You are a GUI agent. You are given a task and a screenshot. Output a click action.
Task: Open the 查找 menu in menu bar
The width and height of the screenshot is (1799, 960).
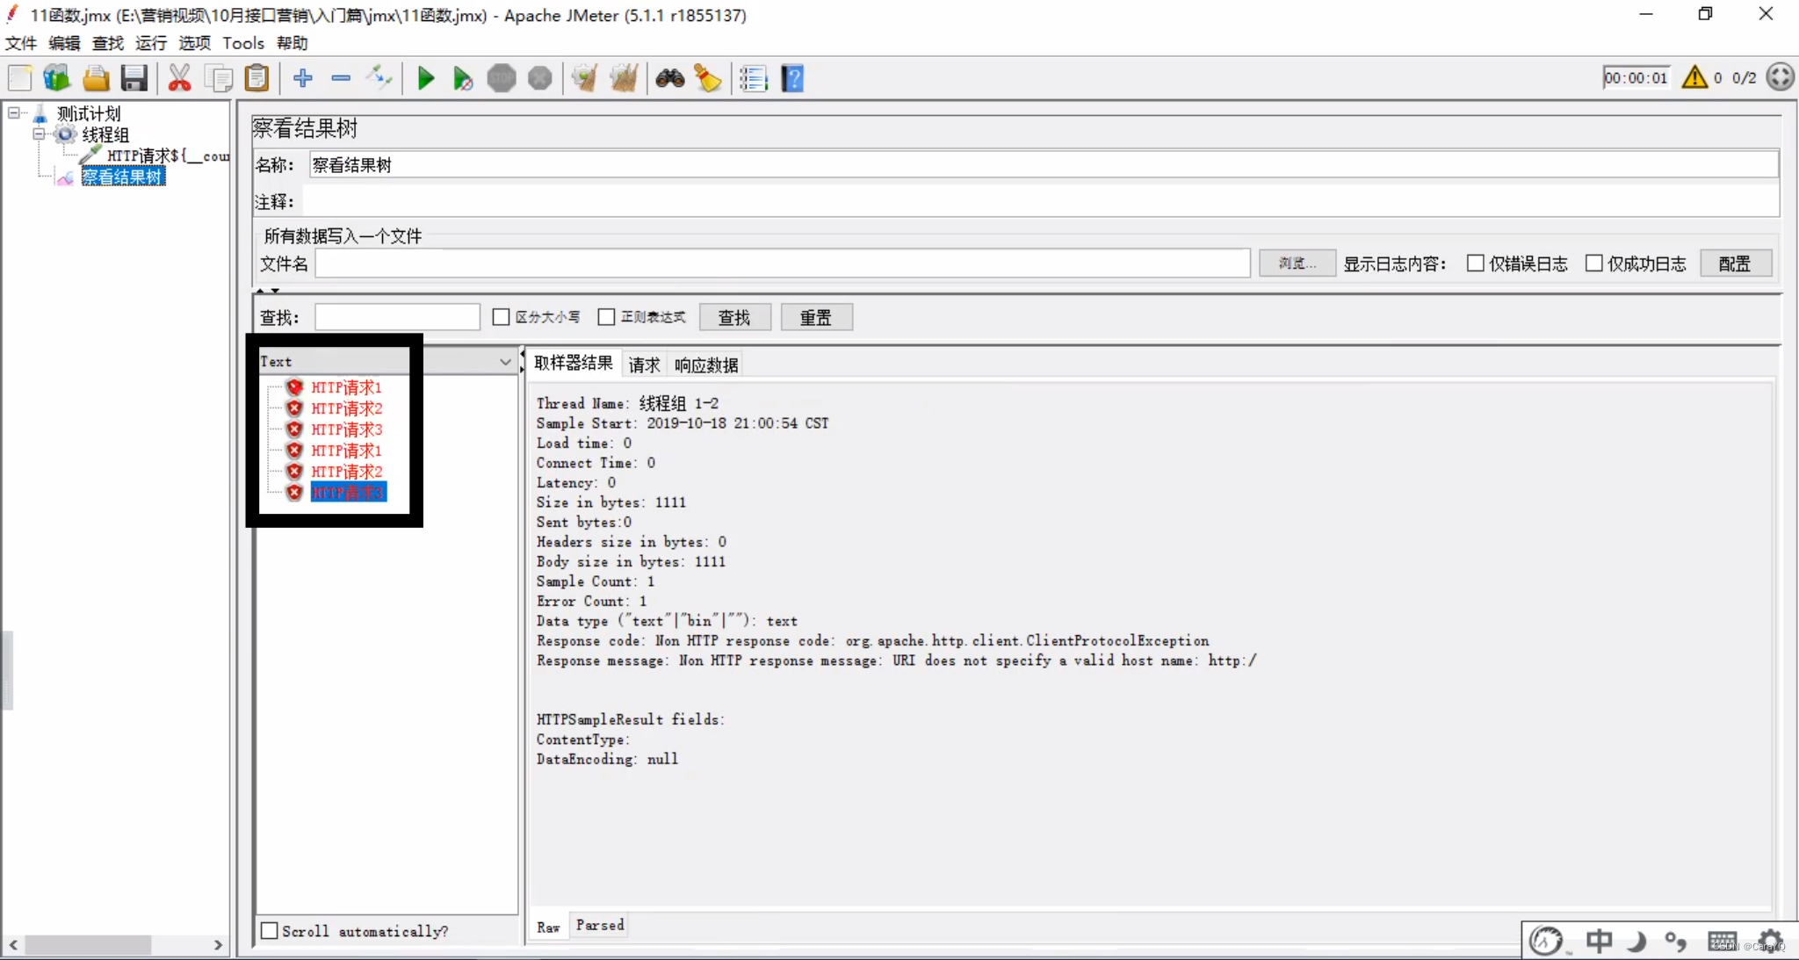pyautogui.click(x=108, y=43)
